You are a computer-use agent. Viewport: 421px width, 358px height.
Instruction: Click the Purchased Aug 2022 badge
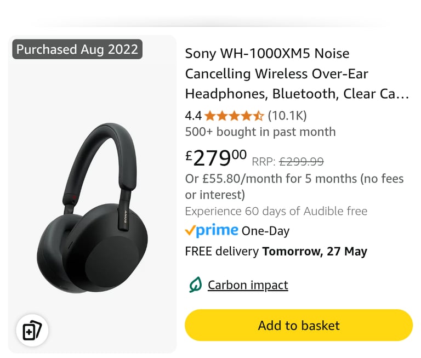pos(77,49)
